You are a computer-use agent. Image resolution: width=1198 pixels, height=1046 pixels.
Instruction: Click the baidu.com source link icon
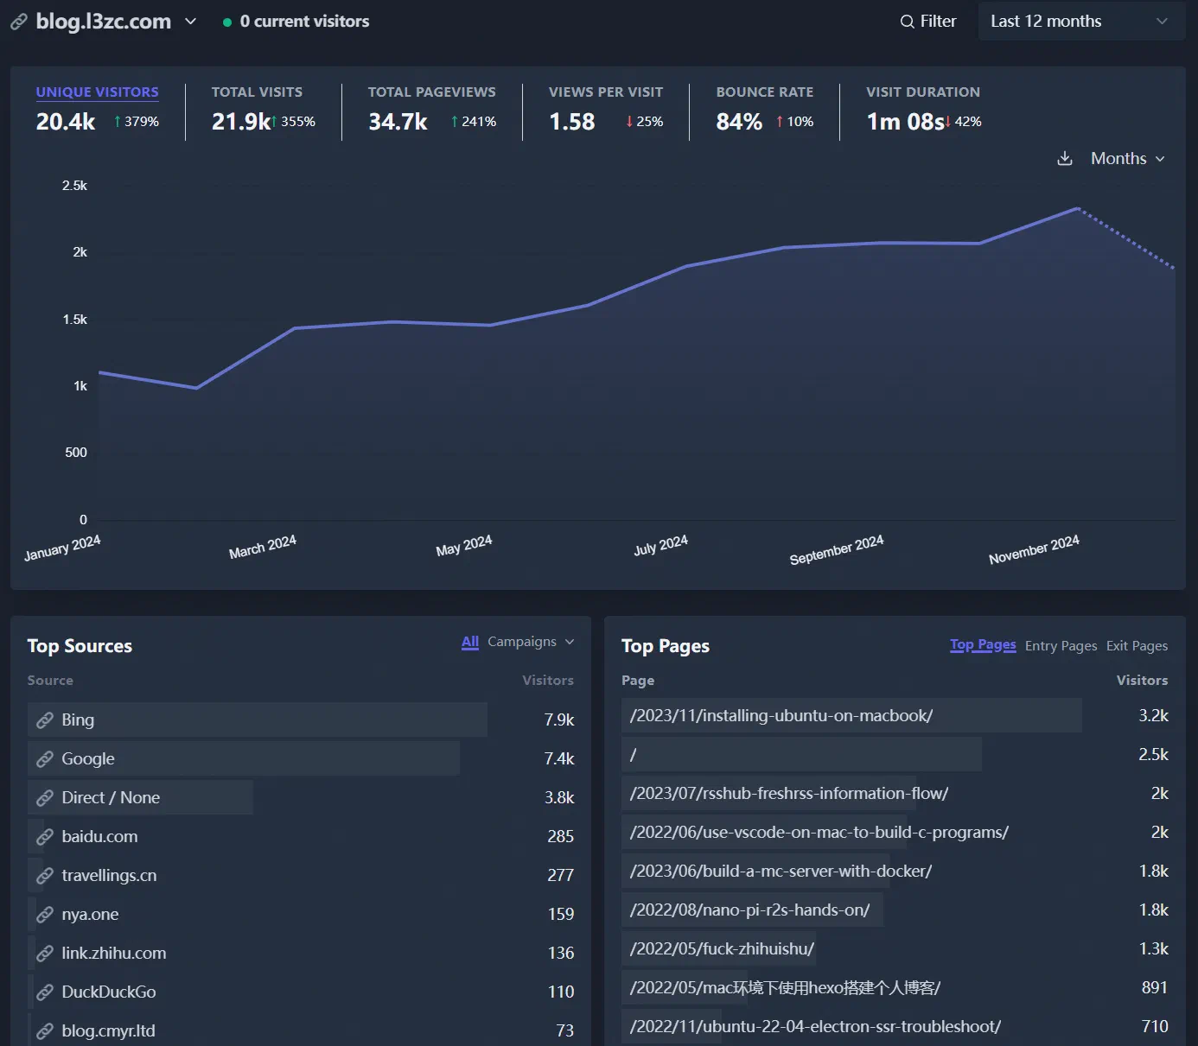[x=45, y=837]
